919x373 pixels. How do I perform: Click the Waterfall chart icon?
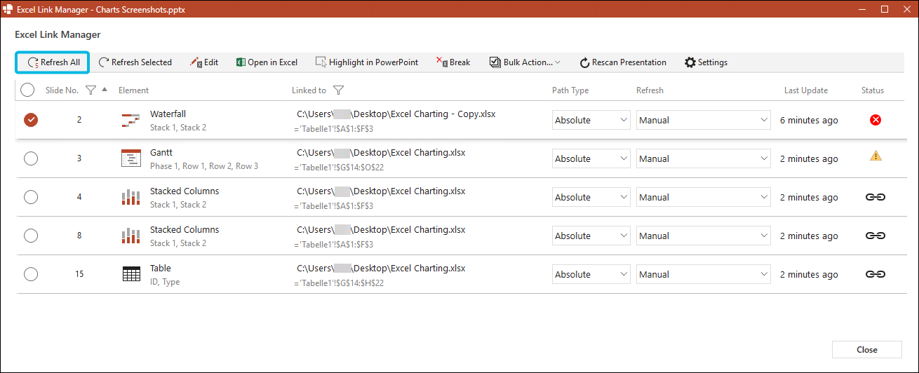(131, 120)
